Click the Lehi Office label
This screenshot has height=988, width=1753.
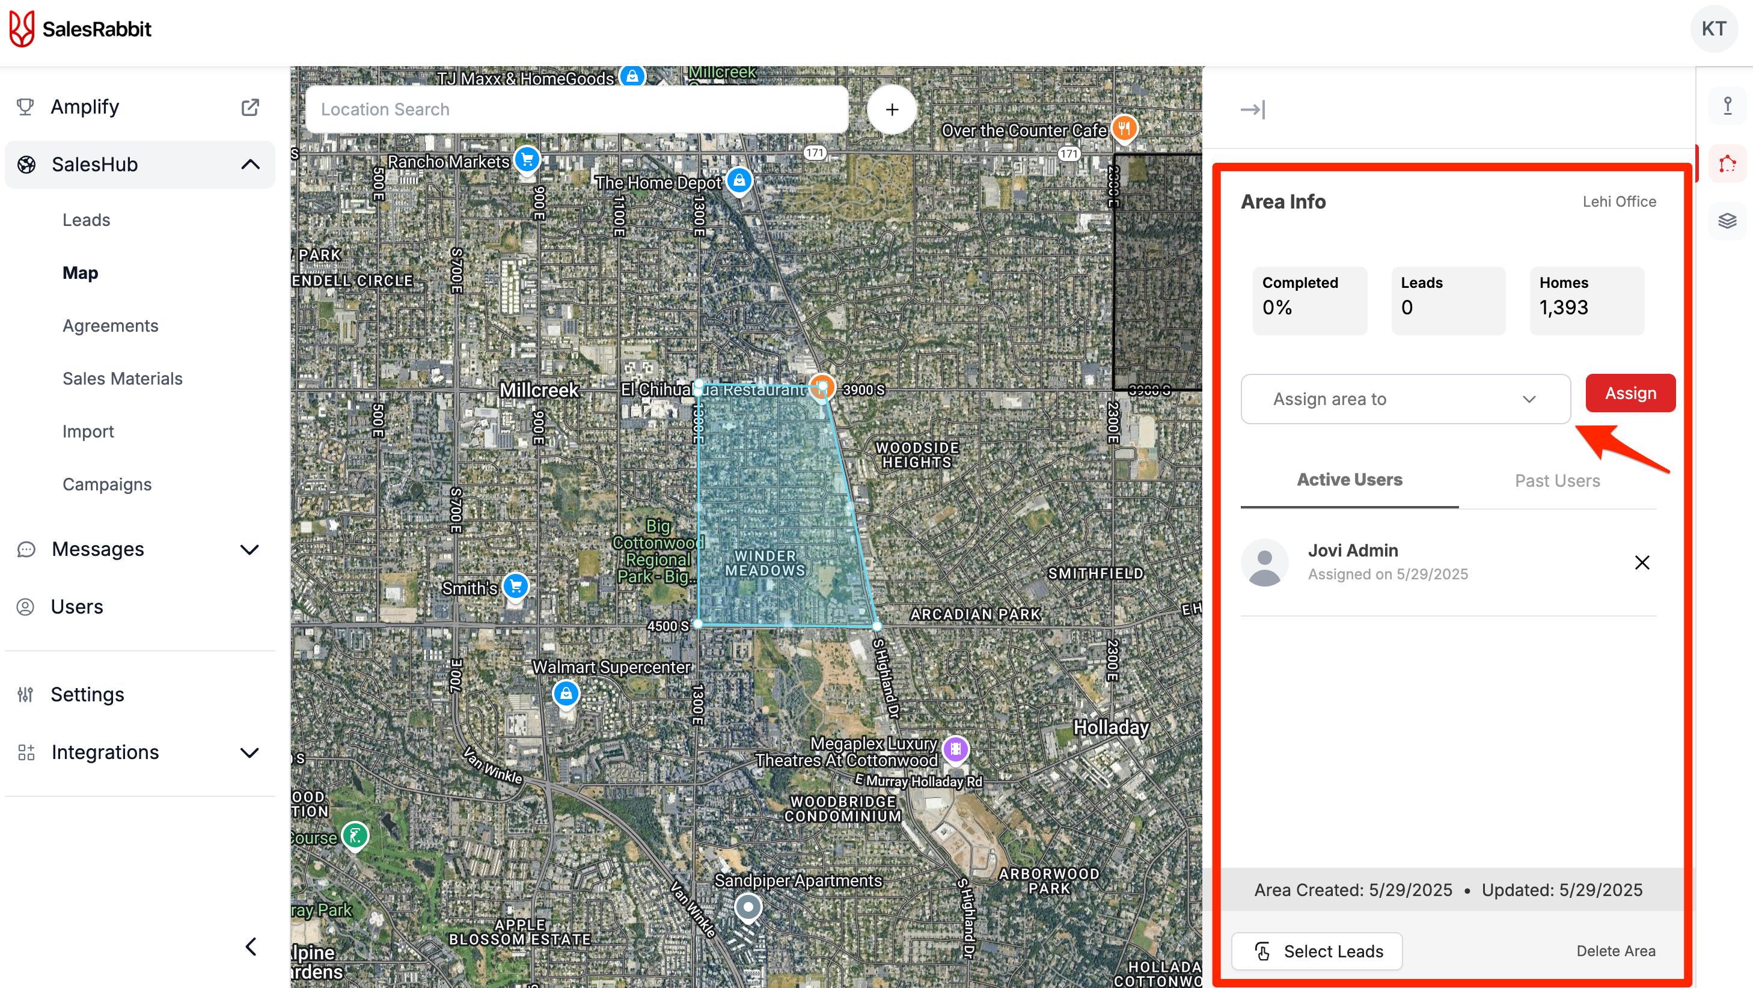click(1619, 201)
